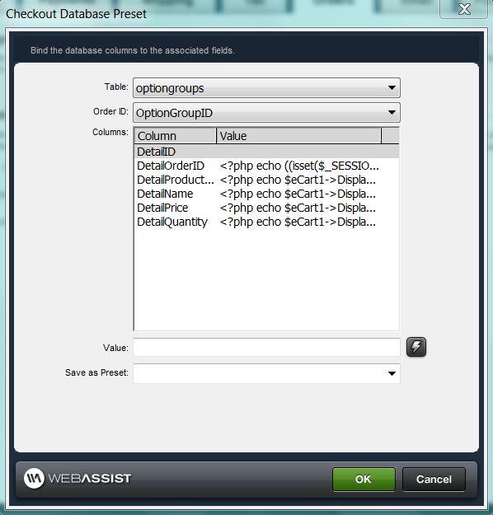The height and width of the screenshot is (515, 493).
Task: Select the DetailName row
Action: click(x=266, y=194)
